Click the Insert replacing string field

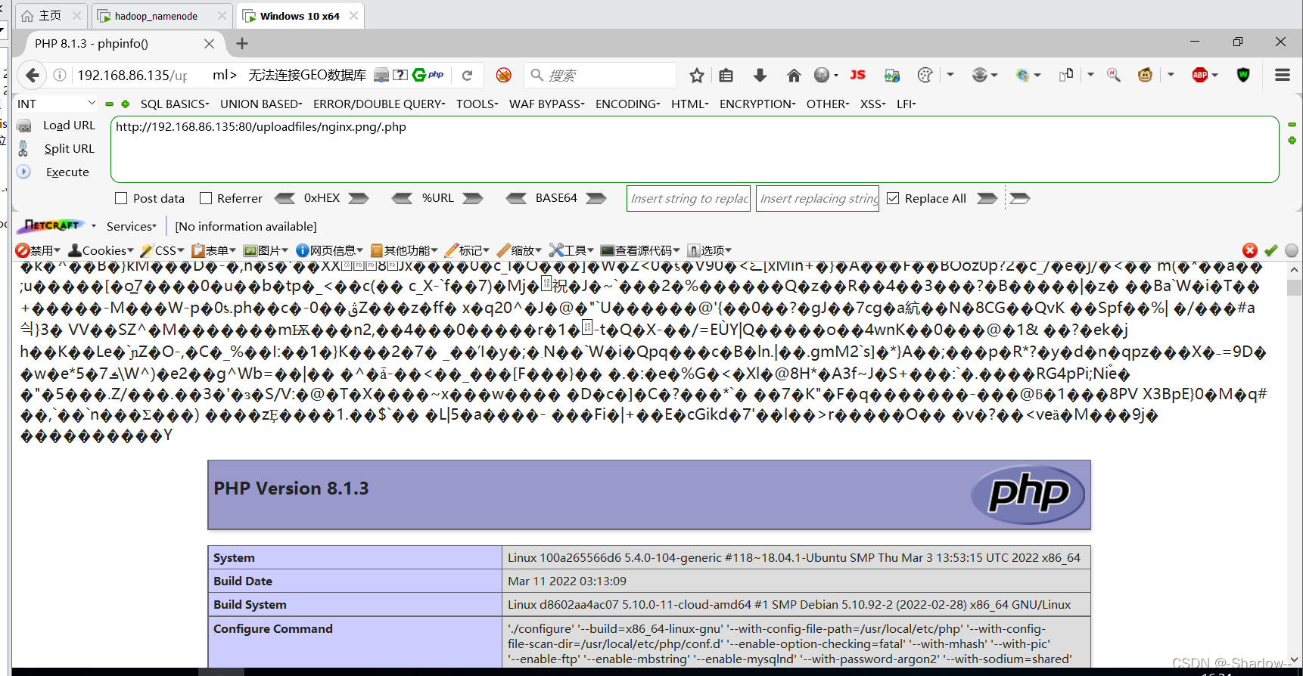pos(817,198)
